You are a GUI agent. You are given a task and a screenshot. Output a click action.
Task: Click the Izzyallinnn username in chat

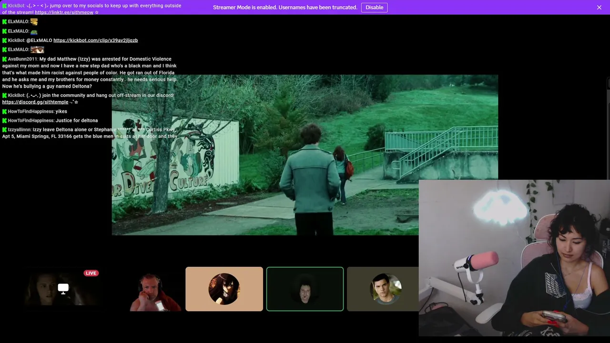[x=19, y=130]
